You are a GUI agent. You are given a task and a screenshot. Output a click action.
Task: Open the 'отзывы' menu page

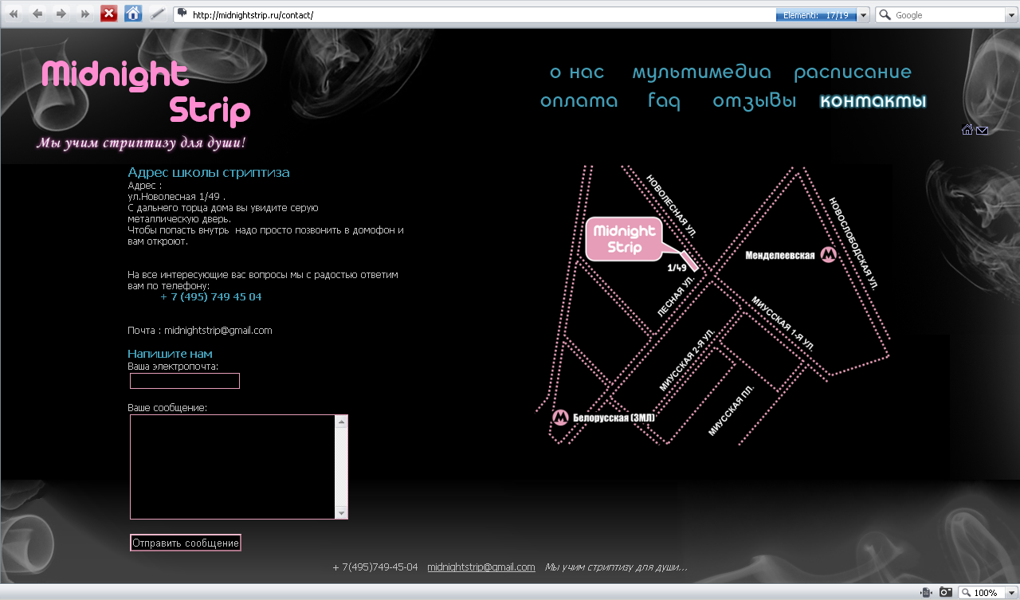[755, 101]
